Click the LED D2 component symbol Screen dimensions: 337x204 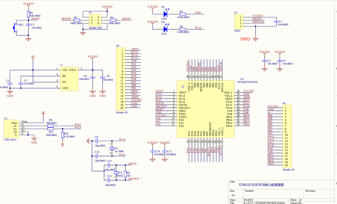(165, 29)
